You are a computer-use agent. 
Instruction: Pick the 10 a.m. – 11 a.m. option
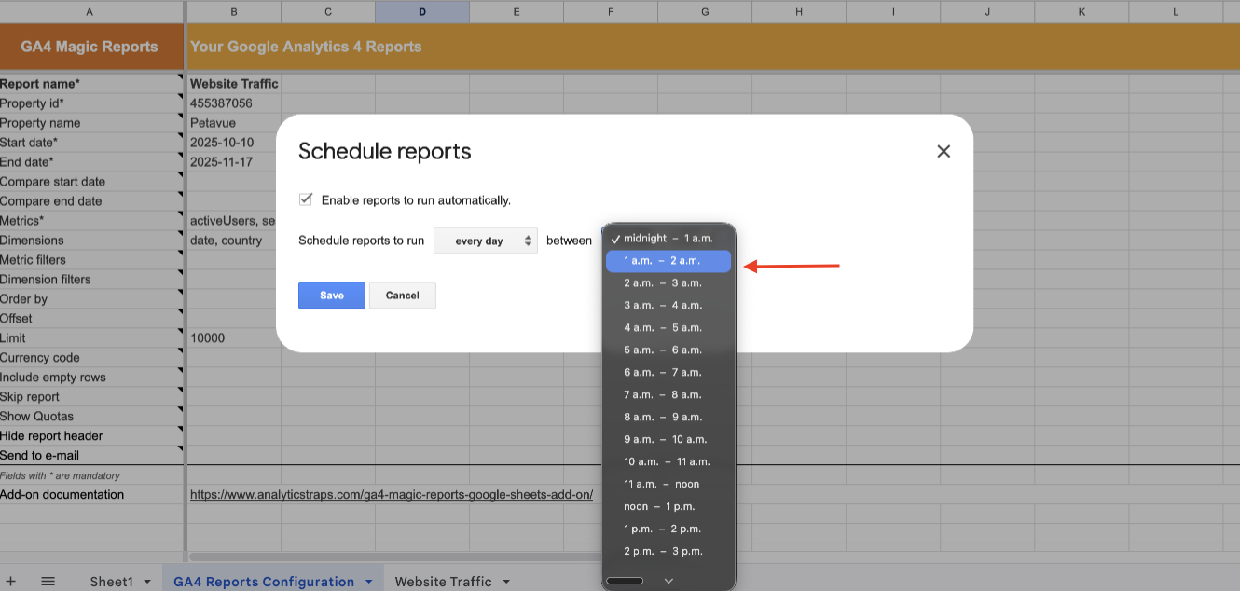[668, 461]
